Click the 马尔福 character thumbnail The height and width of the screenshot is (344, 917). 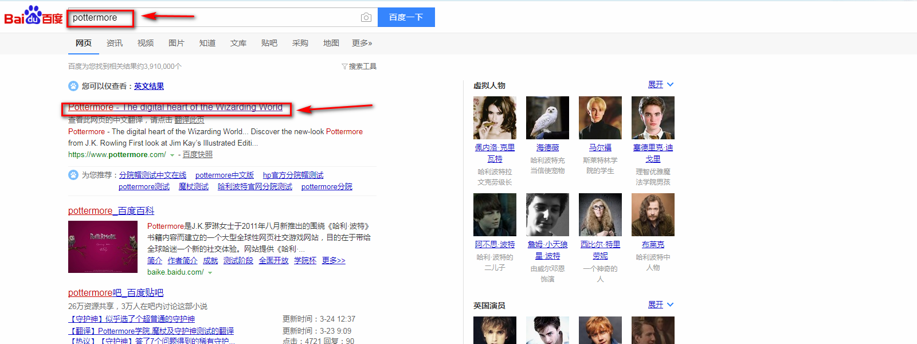(600, 118)
